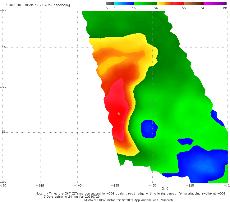Click the tiny brown spot inside the red wind area
Image resolution: width=230 pixels, height=202 pixels.
point(119,113)
